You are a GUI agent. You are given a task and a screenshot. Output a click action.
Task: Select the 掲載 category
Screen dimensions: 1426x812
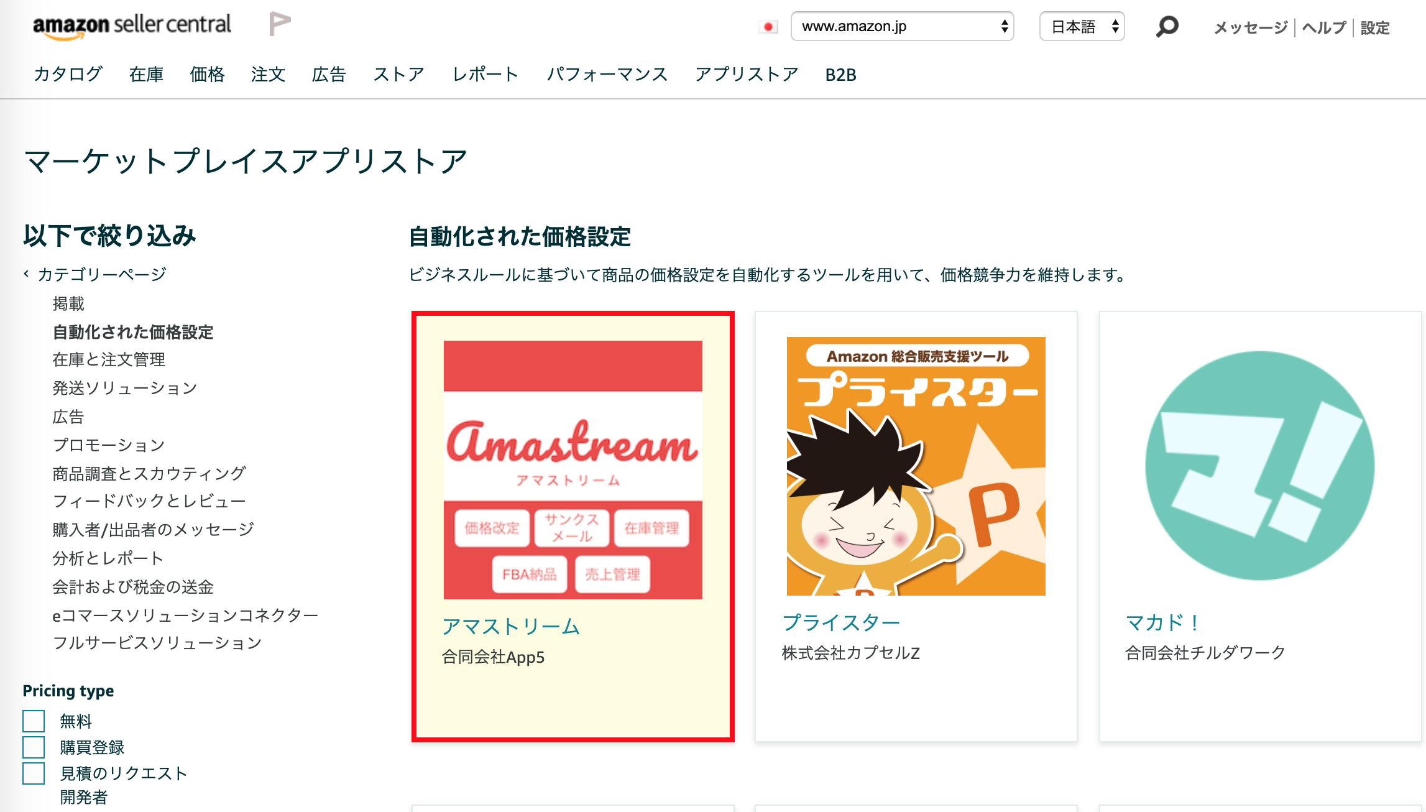68,303
